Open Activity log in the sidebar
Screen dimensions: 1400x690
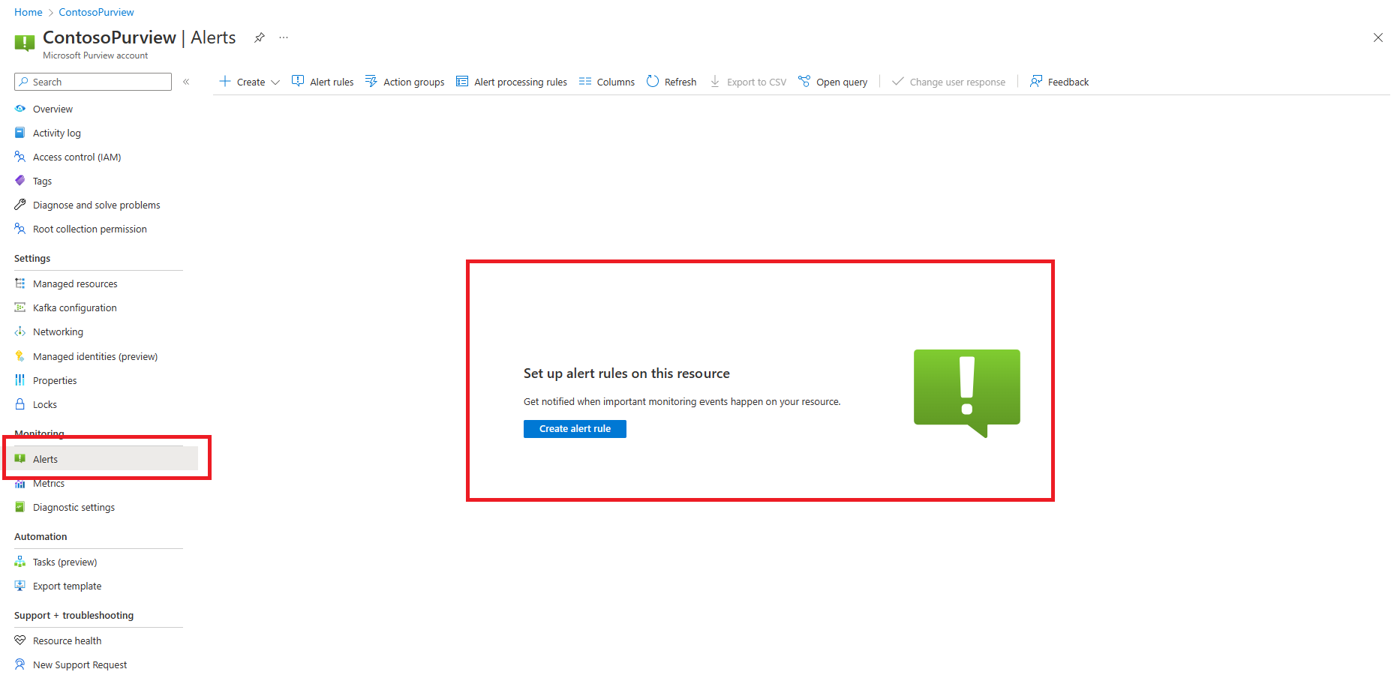point(57,133)
